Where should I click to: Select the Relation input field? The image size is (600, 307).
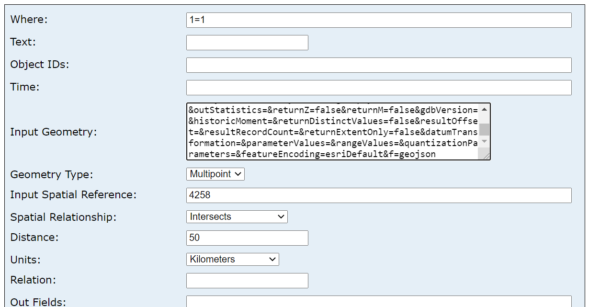[247, 280]
